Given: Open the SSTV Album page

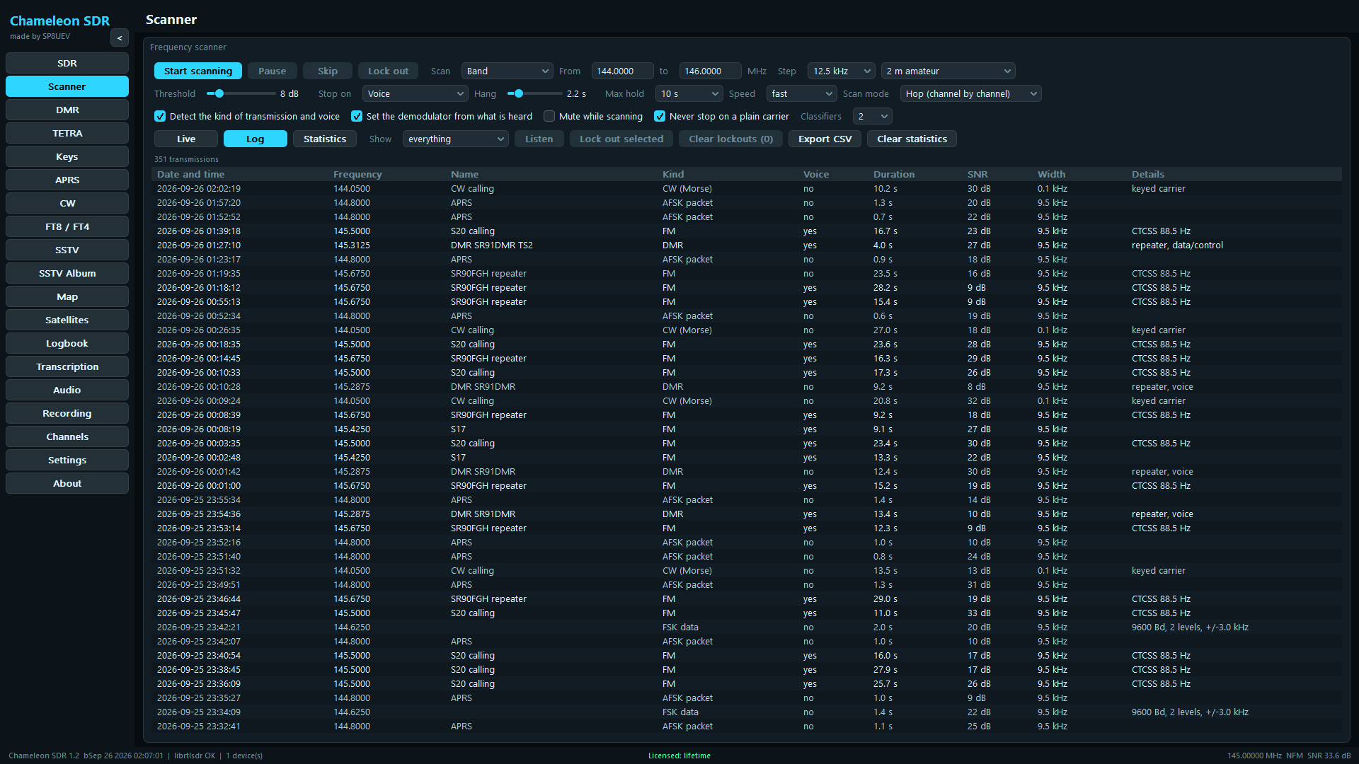Looking at the screenshot, I should click(67, 274).
